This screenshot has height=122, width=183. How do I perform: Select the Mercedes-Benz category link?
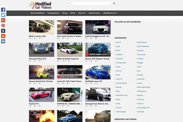[144, 87]
